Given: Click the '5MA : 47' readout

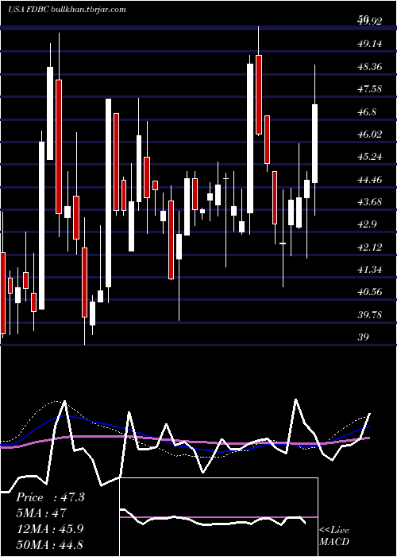Looking at the screenshot, I should tap(41, 513).
